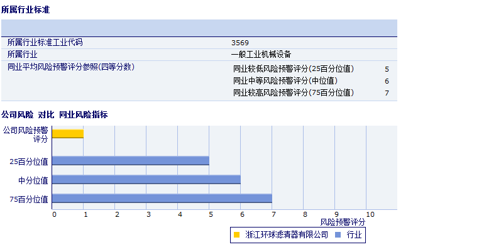The height and width of the screenshot is (247, 479).
Task: Click the blue industry legend swatch
Action: (x=338, y=235)
